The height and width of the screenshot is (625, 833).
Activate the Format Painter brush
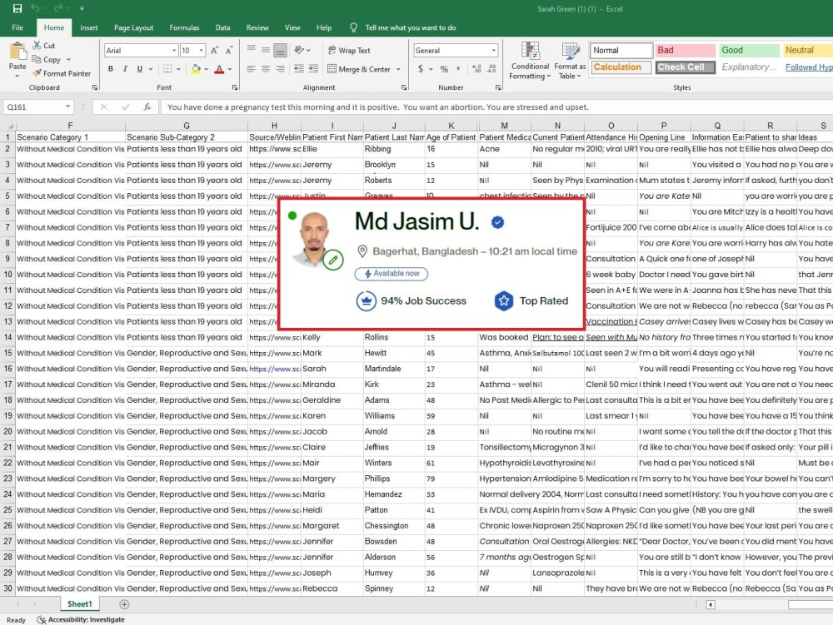(62, 73)
